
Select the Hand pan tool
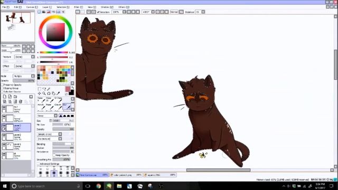[x=53, y=93]
